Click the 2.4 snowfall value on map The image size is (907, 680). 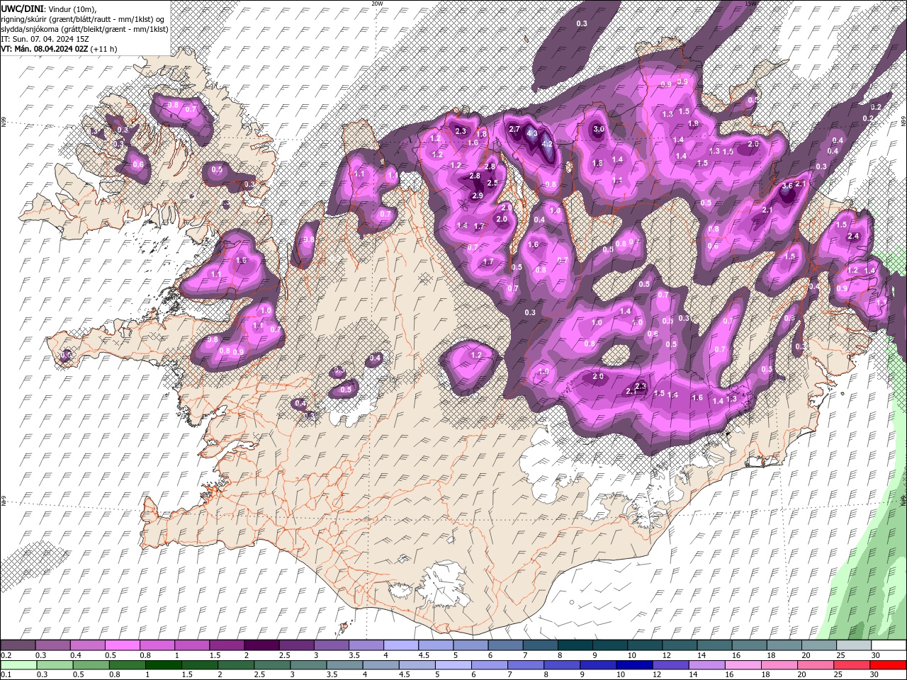point(853,236)
